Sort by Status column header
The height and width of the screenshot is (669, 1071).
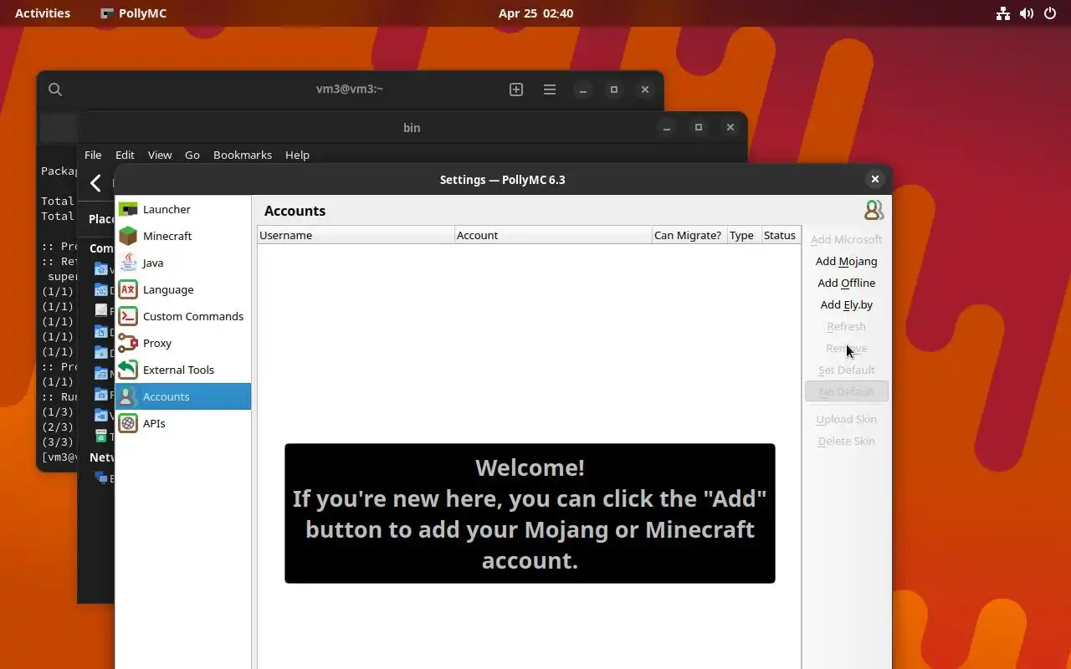pos(780,235)
